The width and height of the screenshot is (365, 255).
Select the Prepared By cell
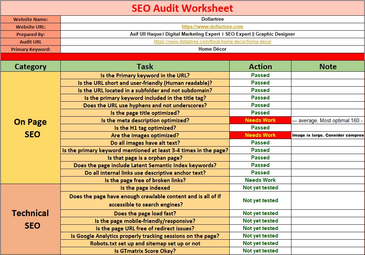coord(31,34)
